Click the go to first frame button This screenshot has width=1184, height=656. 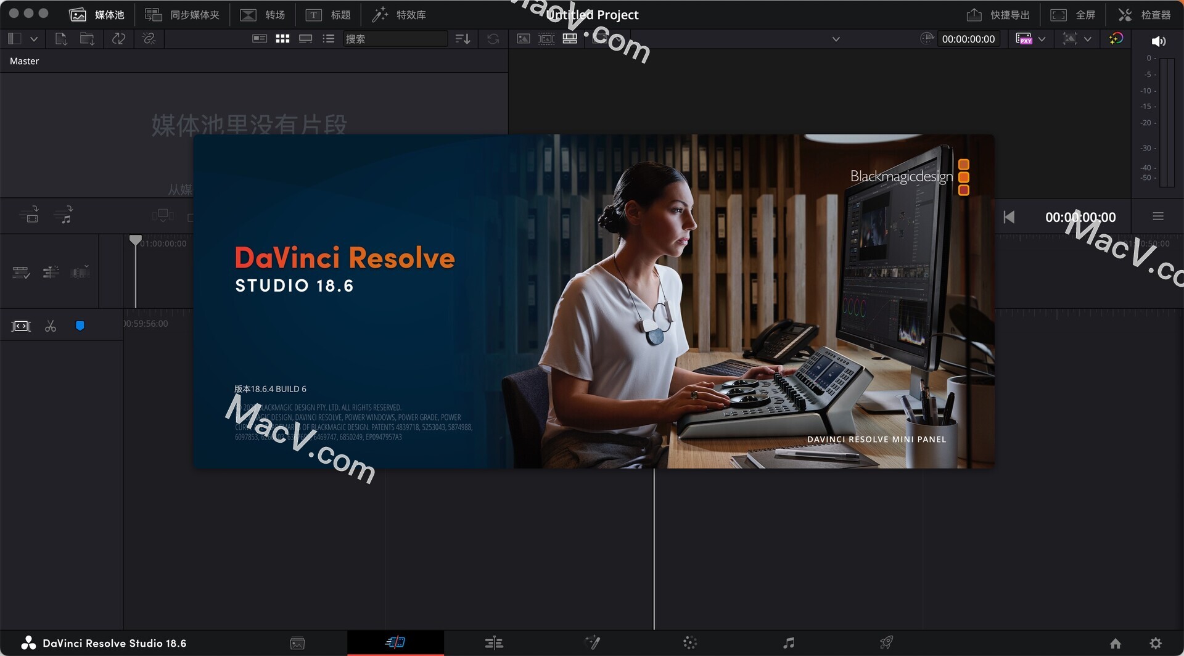pyautogui.click(x=1009, y=217)
